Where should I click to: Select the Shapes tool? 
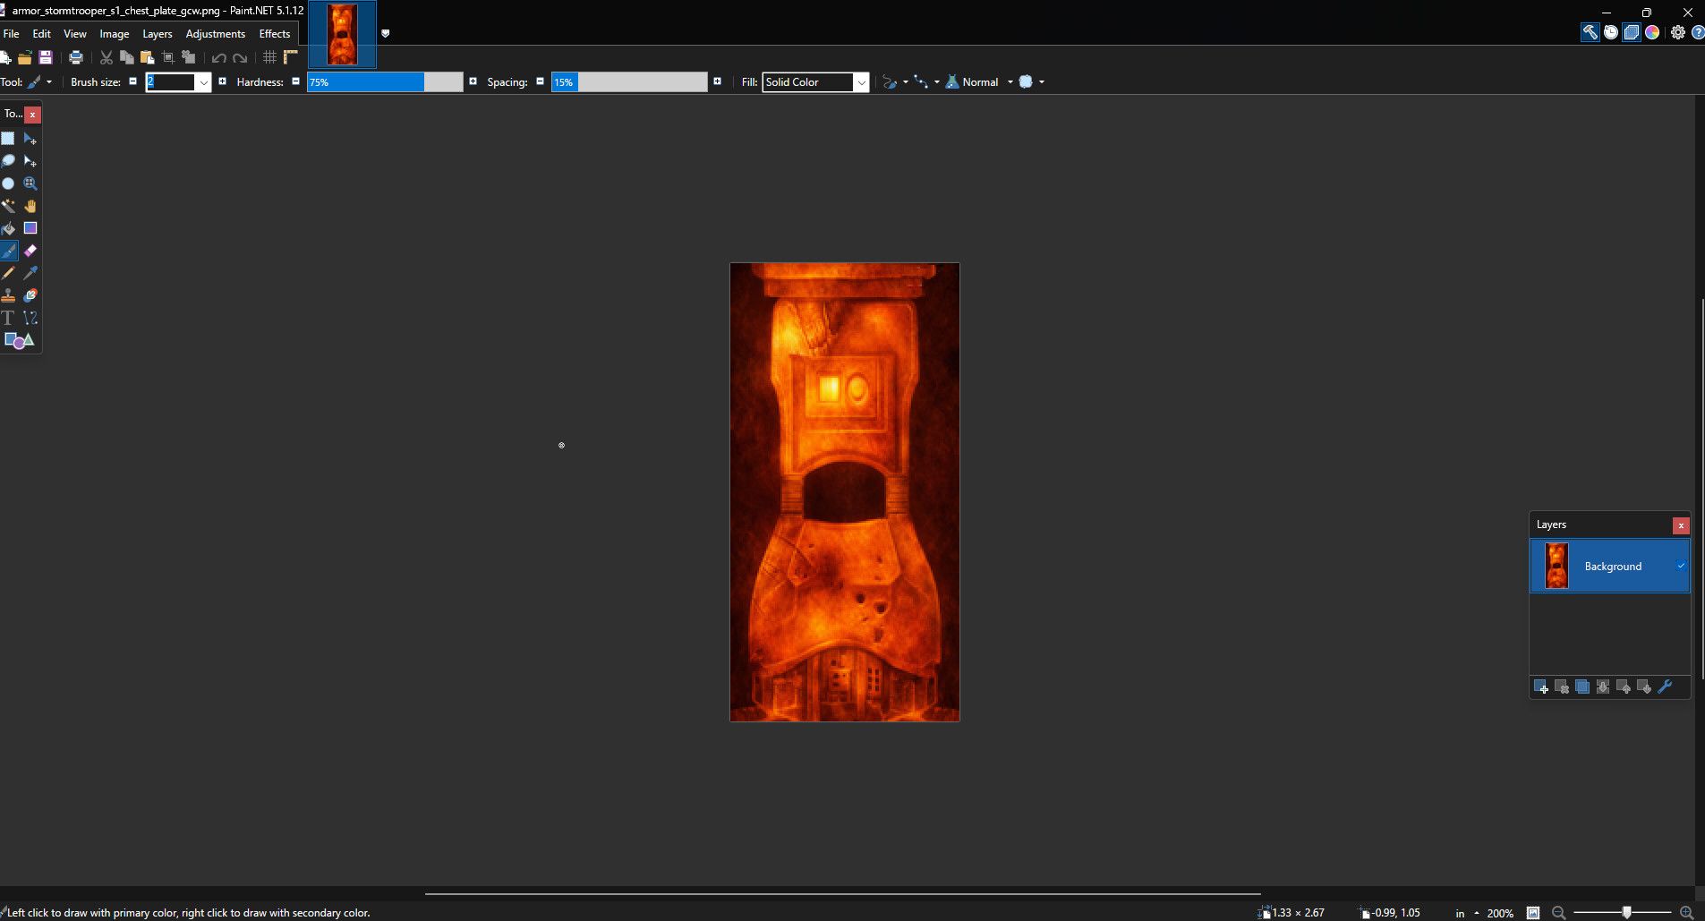pyautogui.click(x=19, y=340)
